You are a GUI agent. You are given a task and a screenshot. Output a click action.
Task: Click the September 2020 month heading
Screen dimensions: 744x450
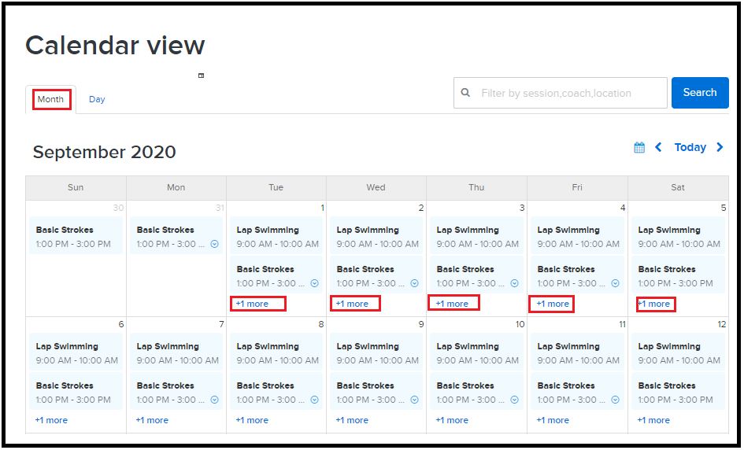click(x=105, y=152)
